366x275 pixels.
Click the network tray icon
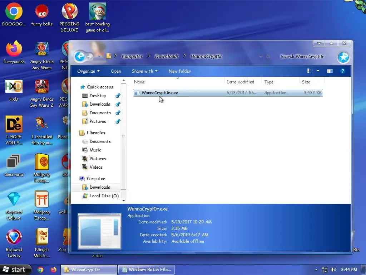click(x=325, y=270)
